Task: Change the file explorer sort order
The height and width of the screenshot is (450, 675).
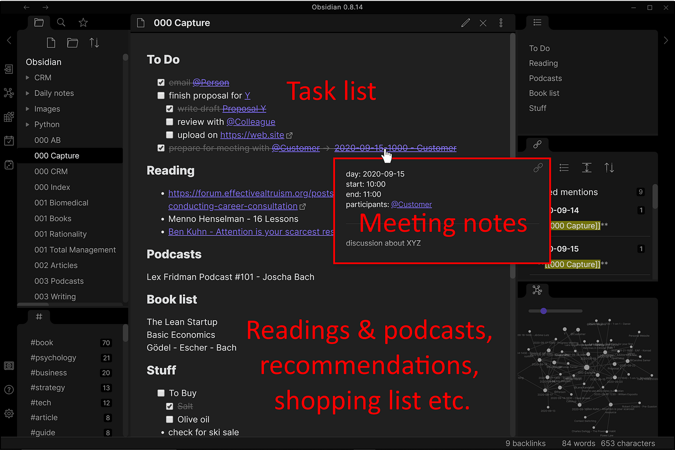Action: 94,42
